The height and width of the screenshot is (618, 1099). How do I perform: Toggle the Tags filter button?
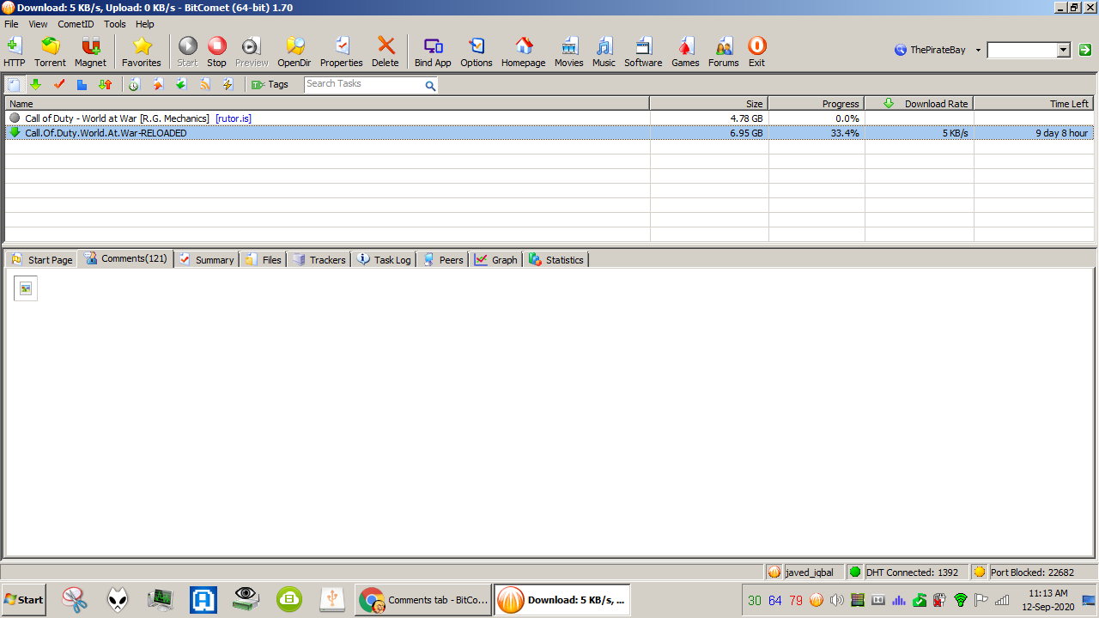270,84
